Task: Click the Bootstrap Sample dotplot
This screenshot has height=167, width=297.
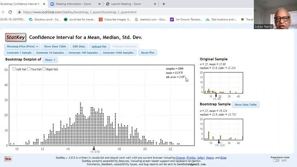Action: point(223,129)
